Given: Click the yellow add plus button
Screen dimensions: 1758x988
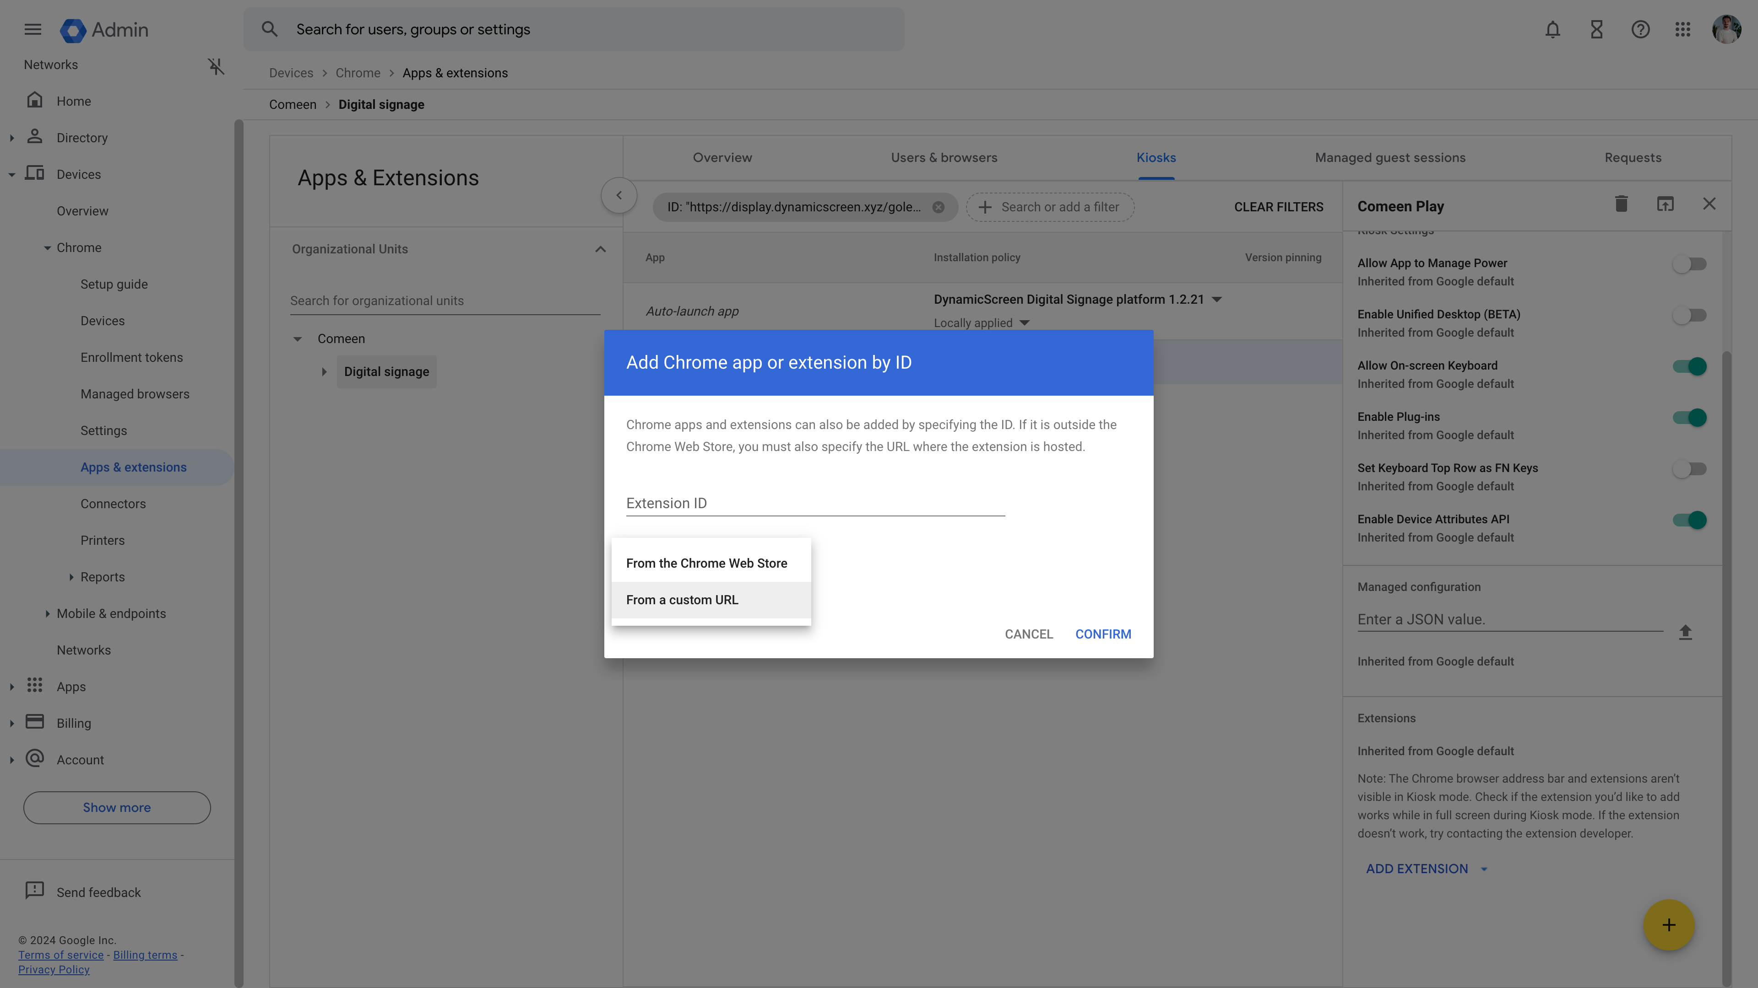Looking at the screenshot, I should tap(1669, 925).
